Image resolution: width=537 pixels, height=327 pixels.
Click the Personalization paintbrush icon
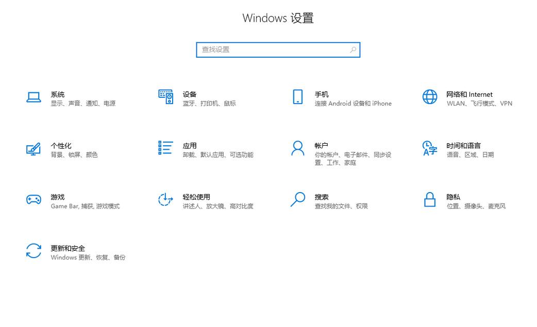(33, 149)
